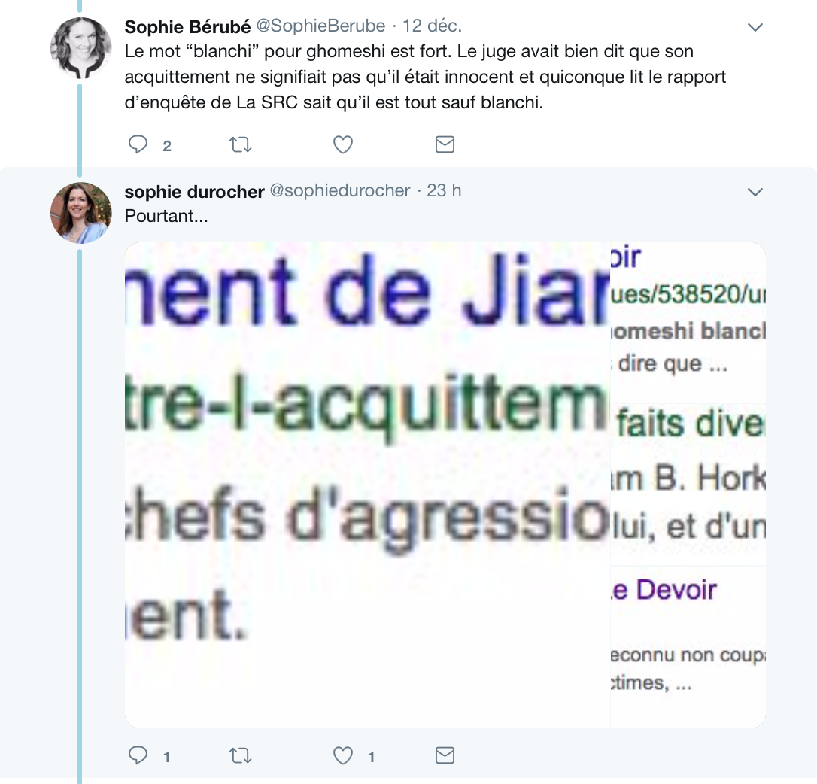Like sophie durocher's Pourtant tweet
This screenshot has height=784, width=817.
(343, 755)
